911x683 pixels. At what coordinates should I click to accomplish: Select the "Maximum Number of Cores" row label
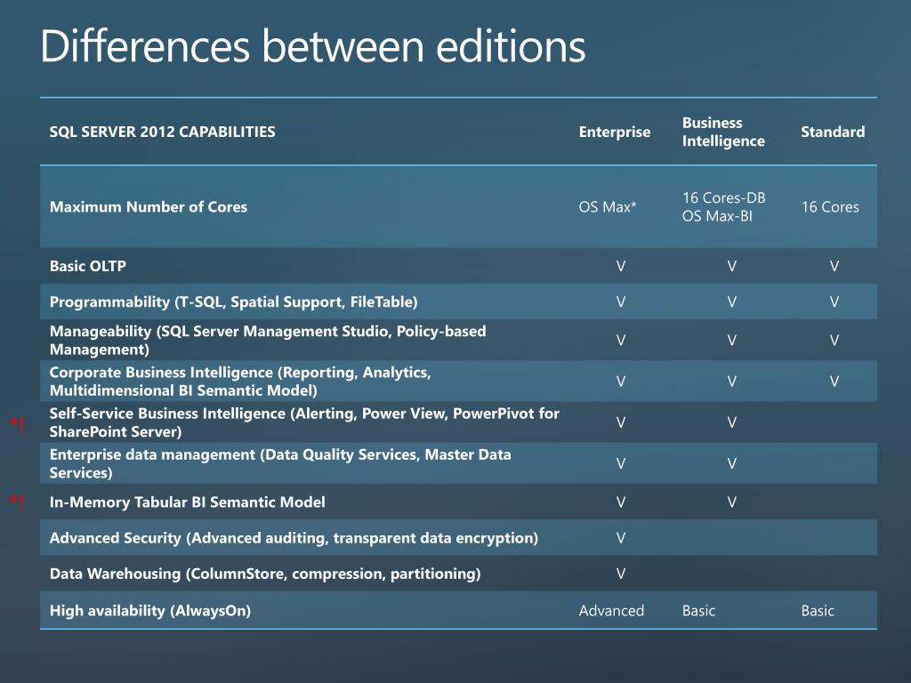[x=149, y=206]
